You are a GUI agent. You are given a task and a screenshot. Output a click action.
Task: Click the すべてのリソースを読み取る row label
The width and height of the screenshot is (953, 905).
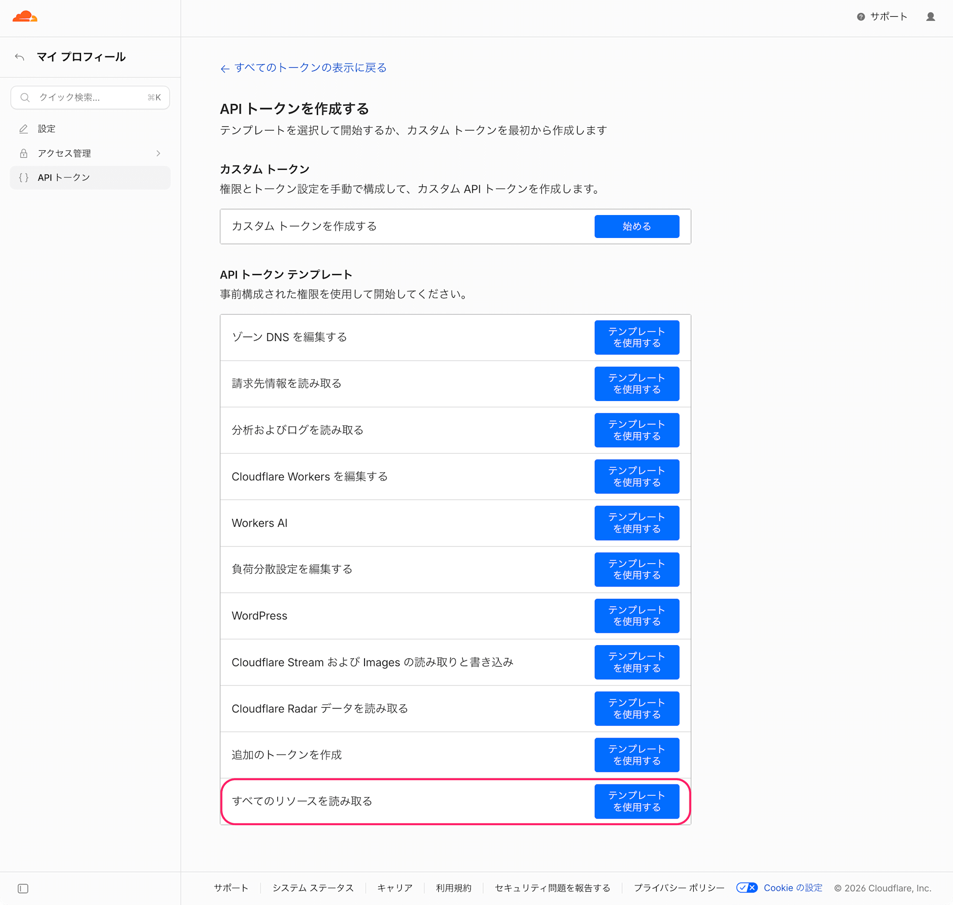pos(302,801)
